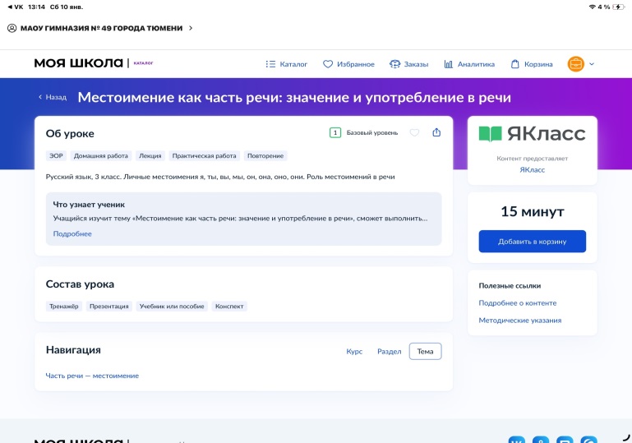Image resolution: width=632 pixels, height=443 pixels.
Task: Go to Заказы section
Action: 408,64
